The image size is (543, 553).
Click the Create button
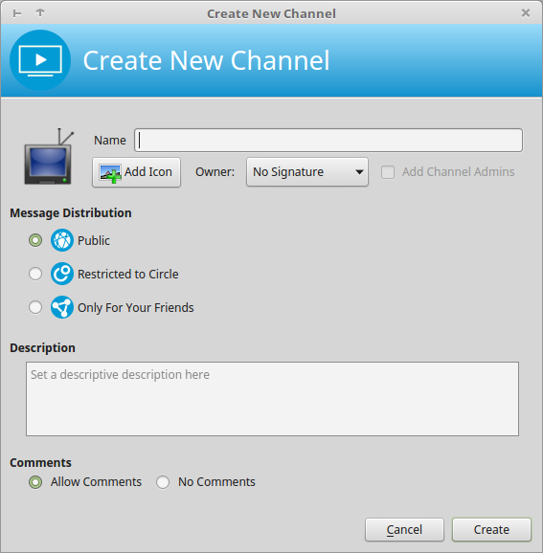click(491, 529)
